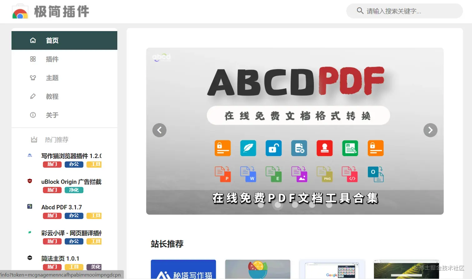This screenshot has width=472, height=279.
Task: Open the 教程 menu item
Action: (64, 96)
